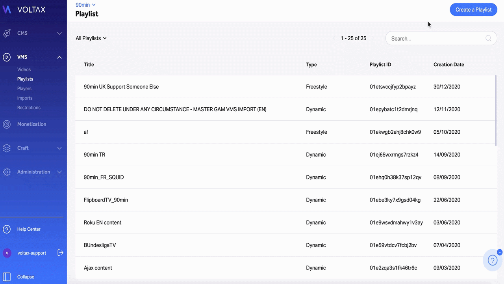The width and height of the screenshot is (504, 284).
Task: Click the Monetization target icon
Action: (x=7, y=124)
